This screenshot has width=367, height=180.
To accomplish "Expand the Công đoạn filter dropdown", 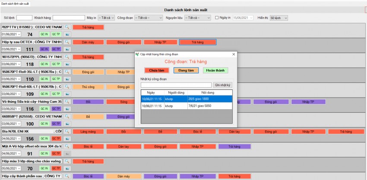I will pos(148,18).
